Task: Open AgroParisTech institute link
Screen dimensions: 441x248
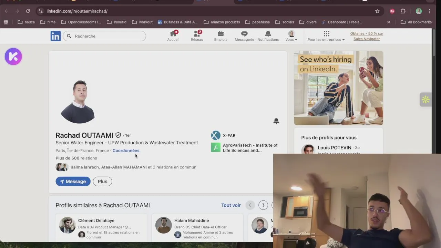Action: (x=250, y=148)
